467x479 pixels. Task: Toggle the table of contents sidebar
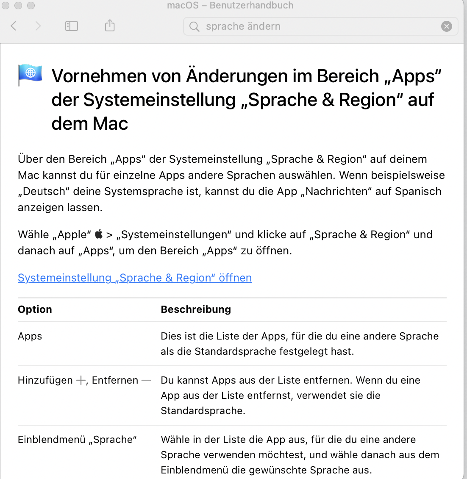click(x=72, y=26)
